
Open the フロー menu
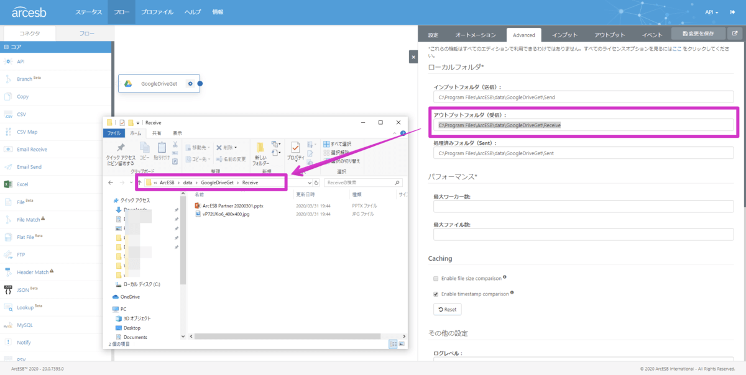tap(121, 12)
